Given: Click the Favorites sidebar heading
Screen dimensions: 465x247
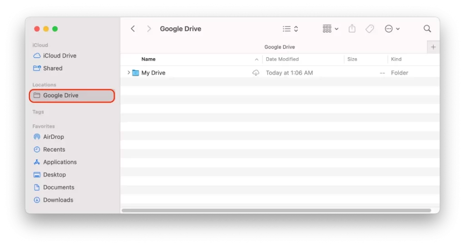Looking at the screenshot, I should pos(44,126).
